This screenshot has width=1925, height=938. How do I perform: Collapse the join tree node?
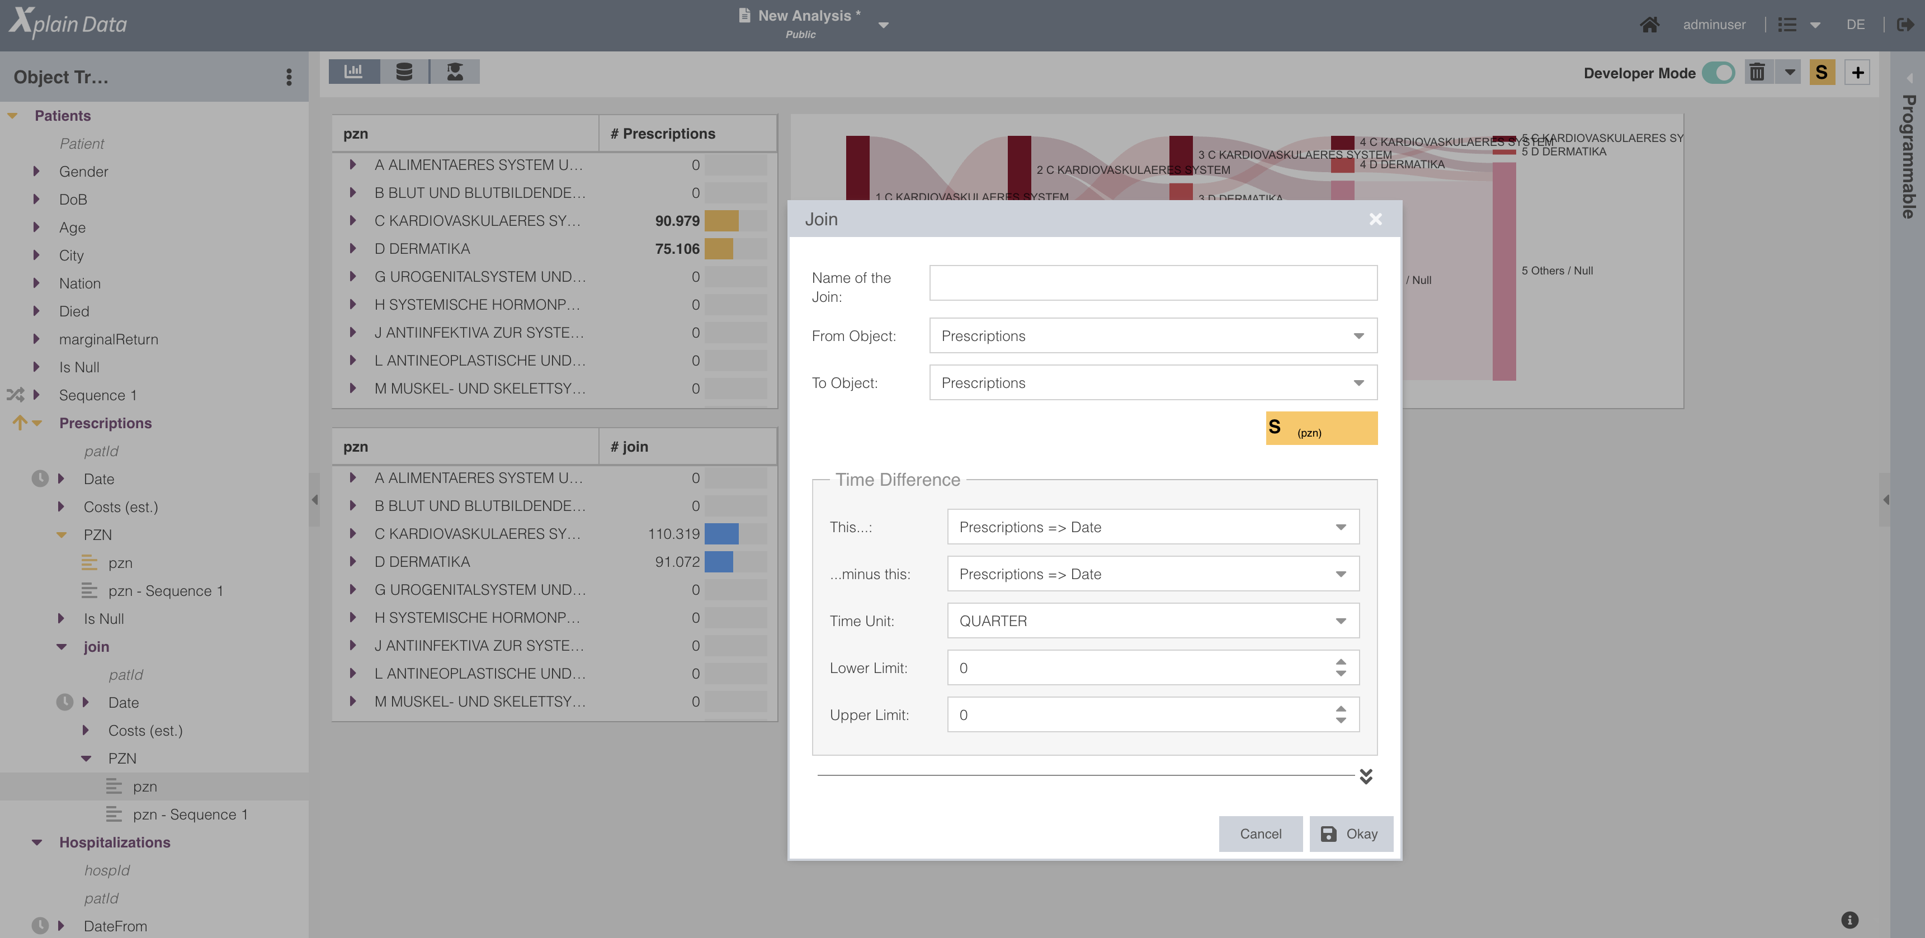[x=62, y=647]
